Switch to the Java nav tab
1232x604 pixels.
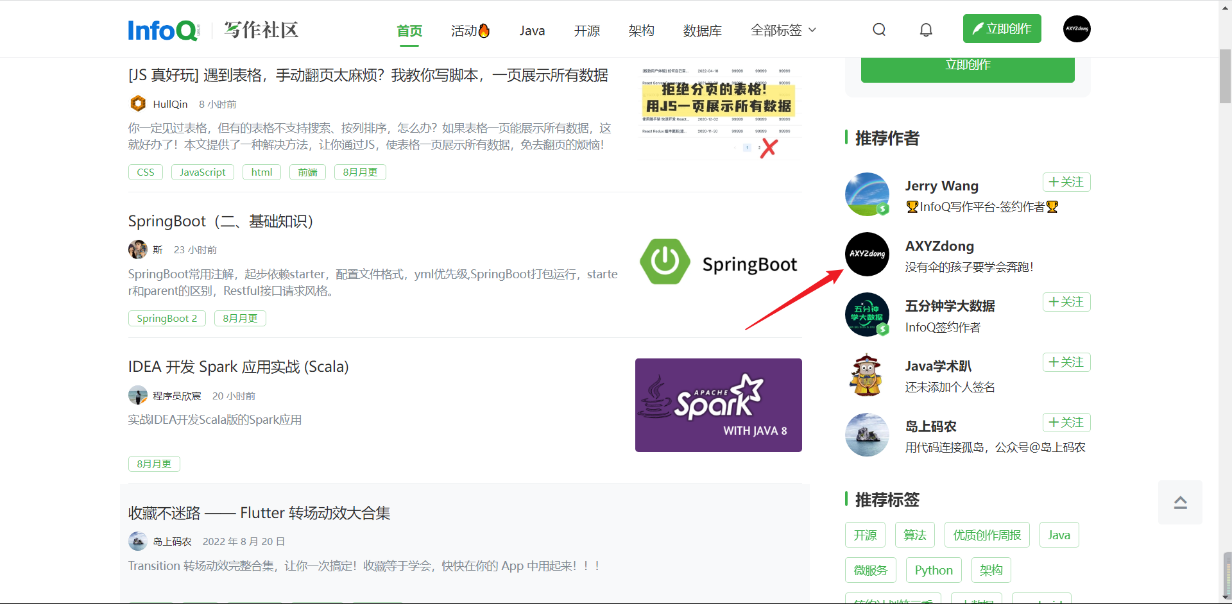click(x=532, y=31)
